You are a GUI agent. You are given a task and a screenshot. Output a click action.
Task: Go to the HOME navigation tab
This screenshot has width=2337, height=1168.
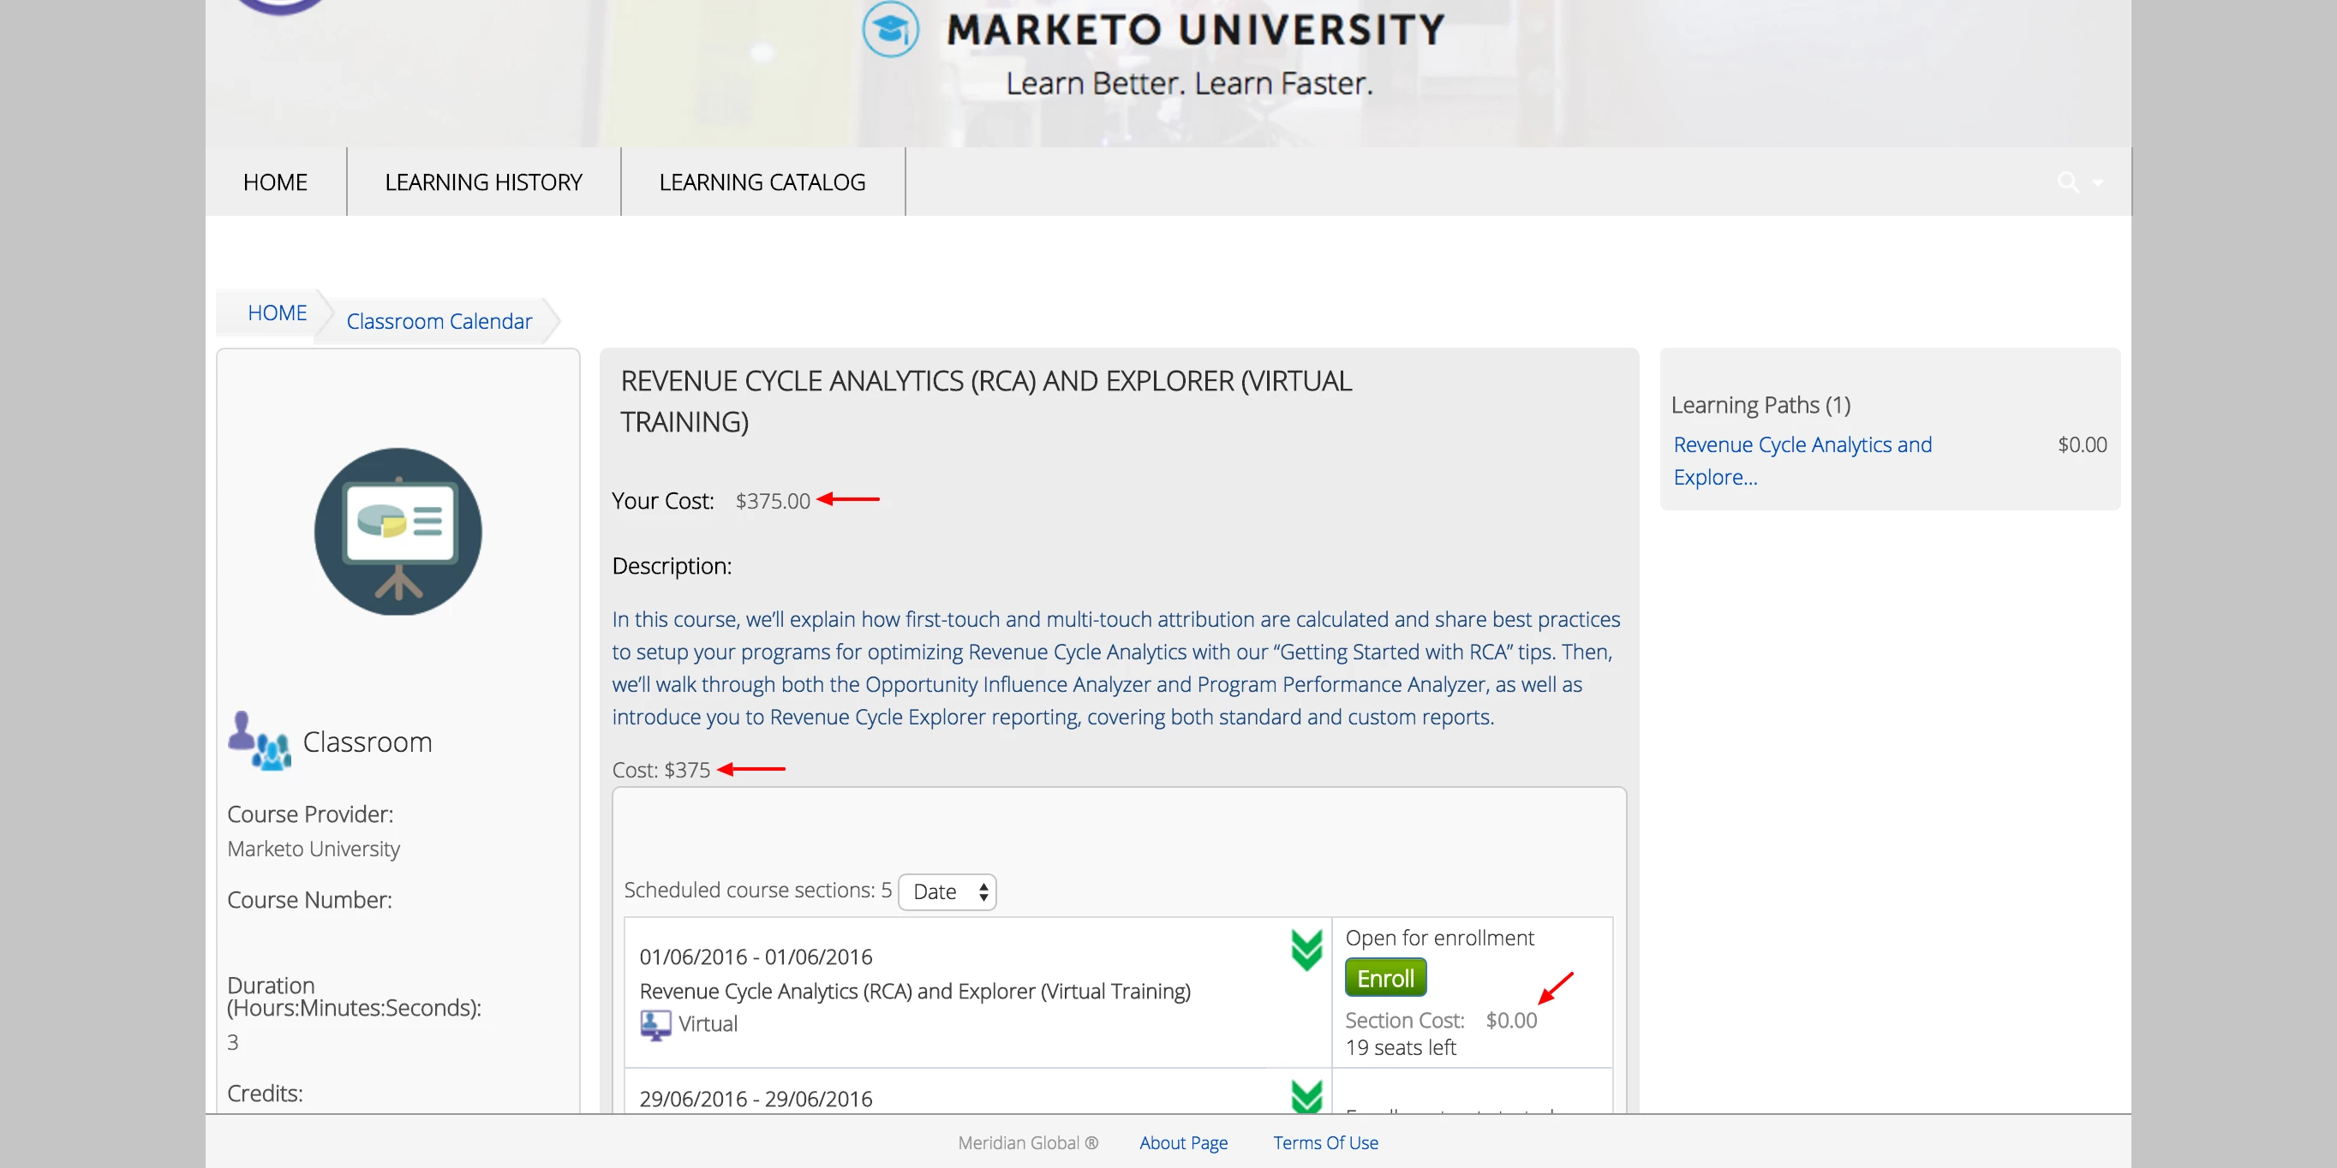(275, 182)
